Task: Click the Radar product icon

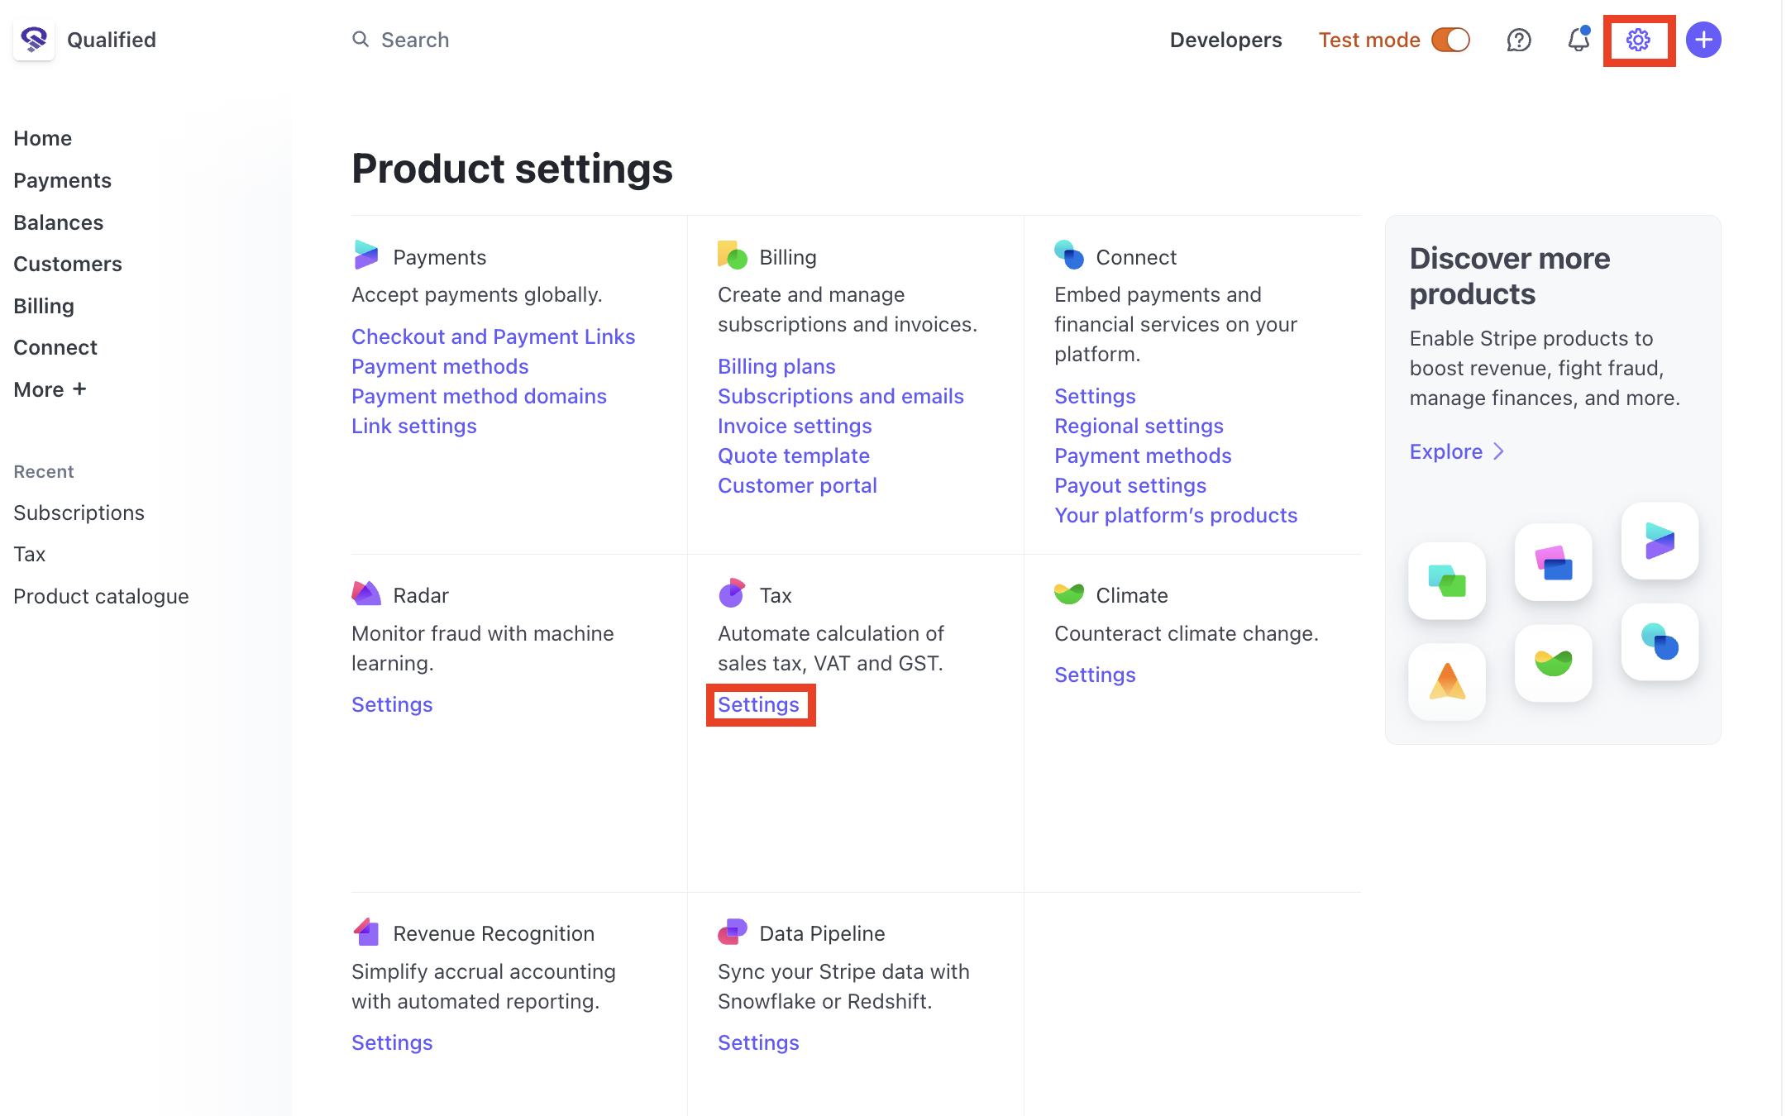Action: [x=365, y=594]
